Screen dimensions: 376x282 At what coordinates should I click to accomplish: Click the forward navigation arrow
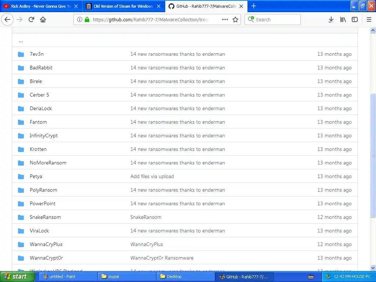(19, 19)
